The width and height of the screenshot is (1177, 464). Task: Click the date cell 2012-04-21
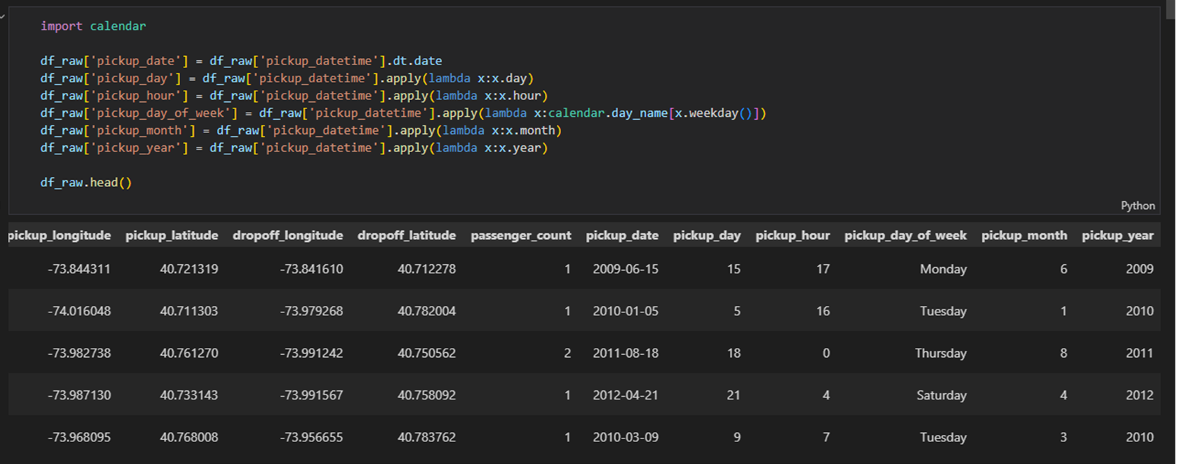click(x=625, y=395)
